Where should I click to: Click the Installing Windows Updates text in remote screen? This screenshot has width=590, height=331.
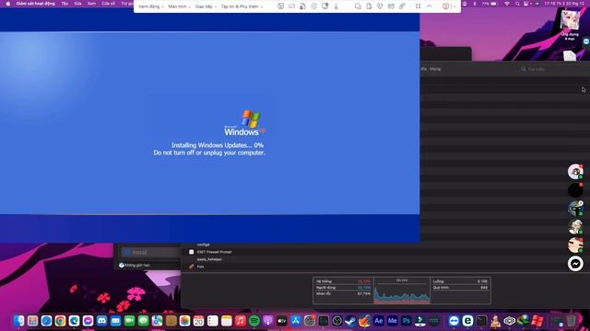(218, 145)
